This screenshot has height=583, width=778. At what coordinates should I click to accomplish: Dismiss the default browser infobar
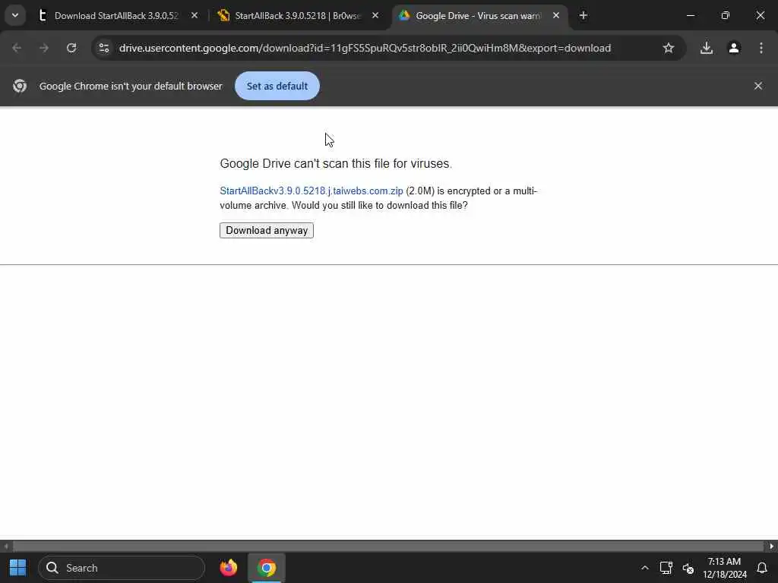pos(757,86)
